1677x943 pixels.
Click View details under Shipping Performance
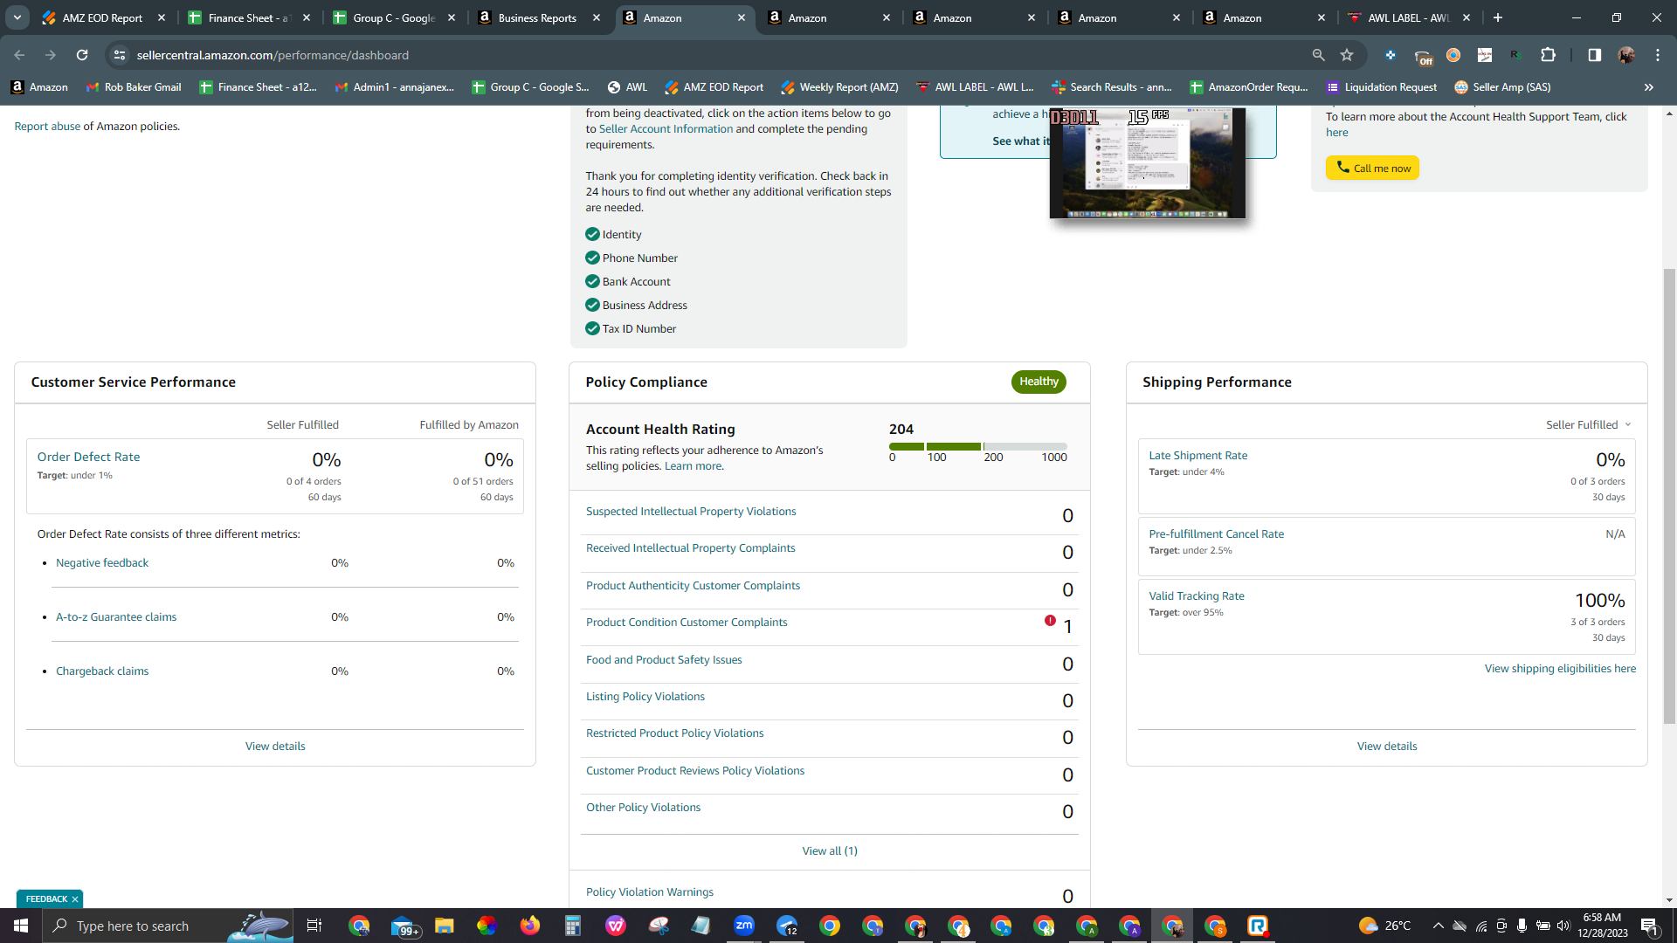click(1387, 747)
